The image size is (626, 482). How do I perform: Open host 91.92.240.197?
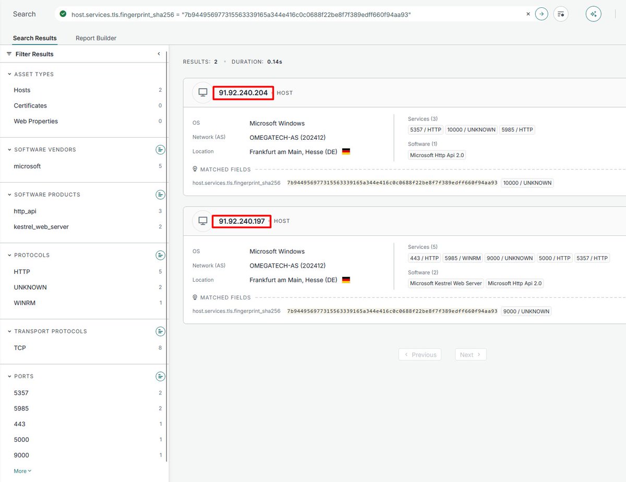pyautogui.click(x=242, y=221)
